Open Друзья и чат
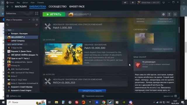Viewport: 187px width, 105px height. coord(170,96)
